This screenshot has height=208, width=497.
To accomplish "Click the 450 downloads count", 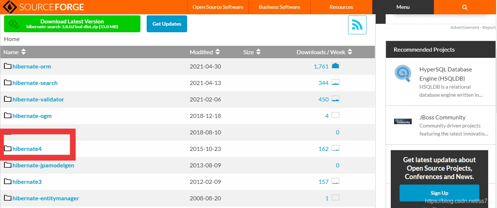I will pos(323,99).
